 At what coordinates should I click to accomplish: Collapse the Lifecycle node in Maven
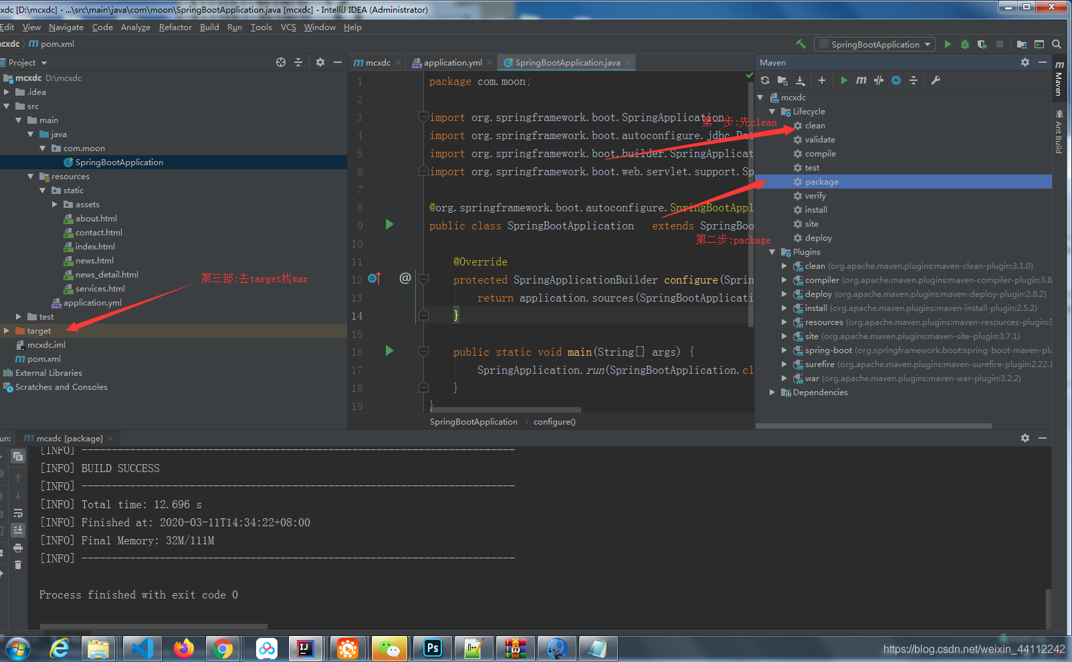click(772, 112)
